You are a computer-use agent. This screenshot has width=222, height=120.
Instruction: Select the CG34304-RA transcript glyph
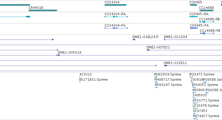coord(116,17)
